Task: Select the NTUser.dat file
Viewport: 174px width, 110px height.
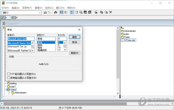Action: [128, 40]
